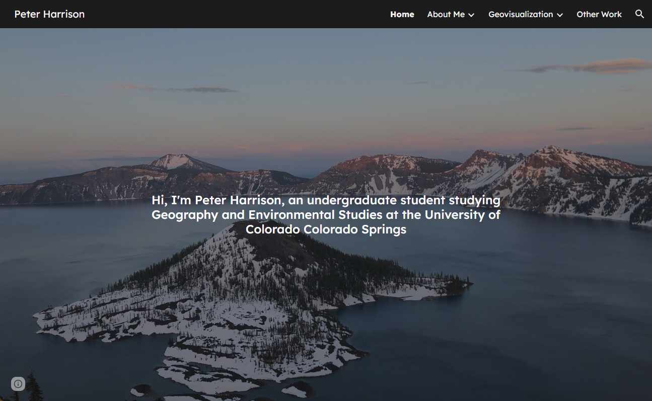Expand the Geovisualization submenu chevron

560,15
